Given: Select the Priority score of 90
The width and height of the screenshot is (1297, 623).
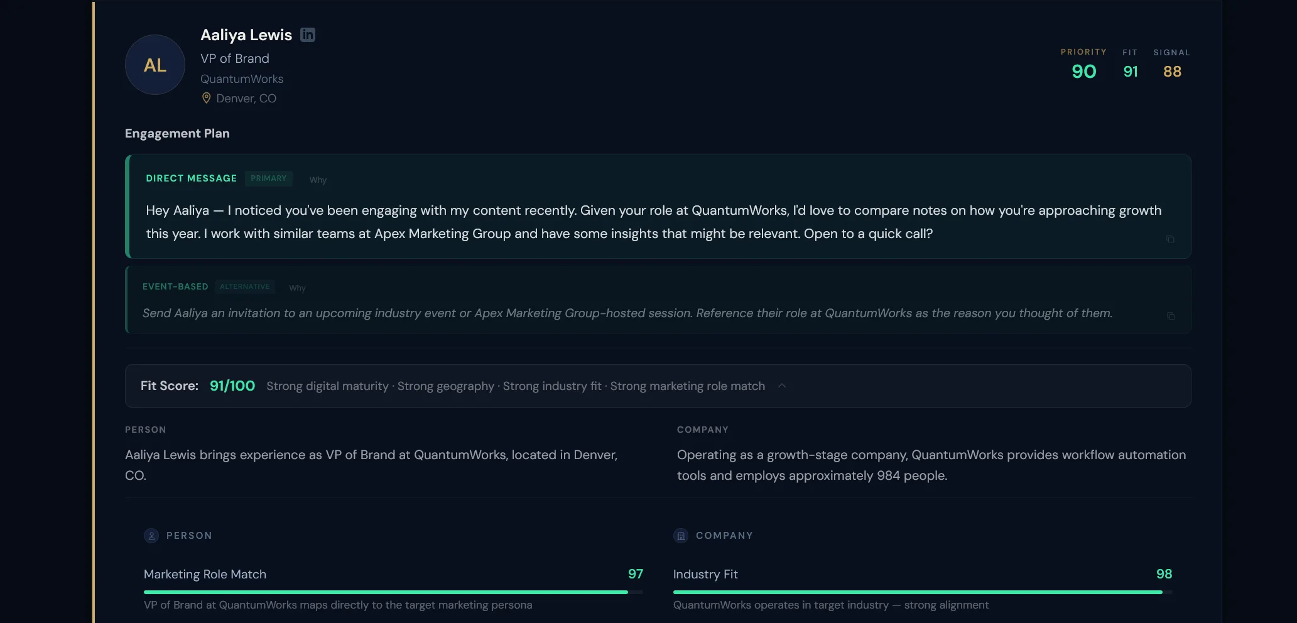Looking at the screenshot, I should pos(1083,72).
